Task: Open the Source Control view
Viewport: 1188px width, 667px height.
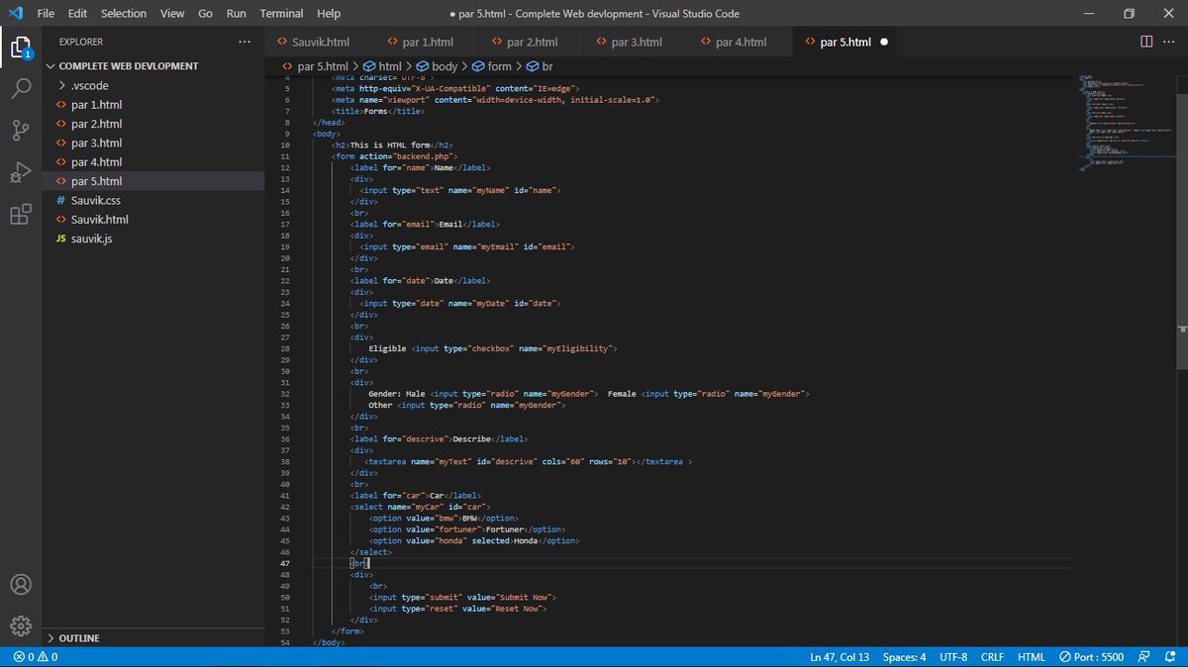Action: point(21,130)
